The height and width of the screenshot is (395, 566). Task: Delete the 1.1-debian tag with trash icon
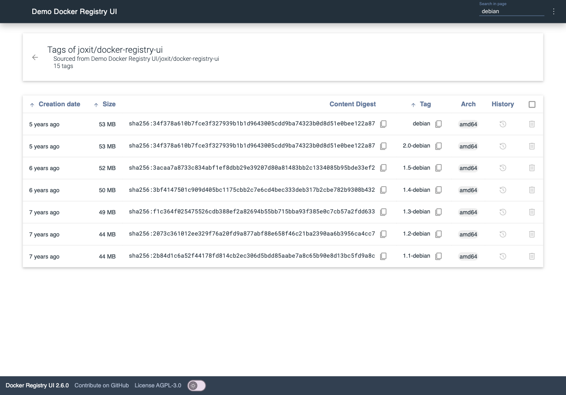[532, 256]
